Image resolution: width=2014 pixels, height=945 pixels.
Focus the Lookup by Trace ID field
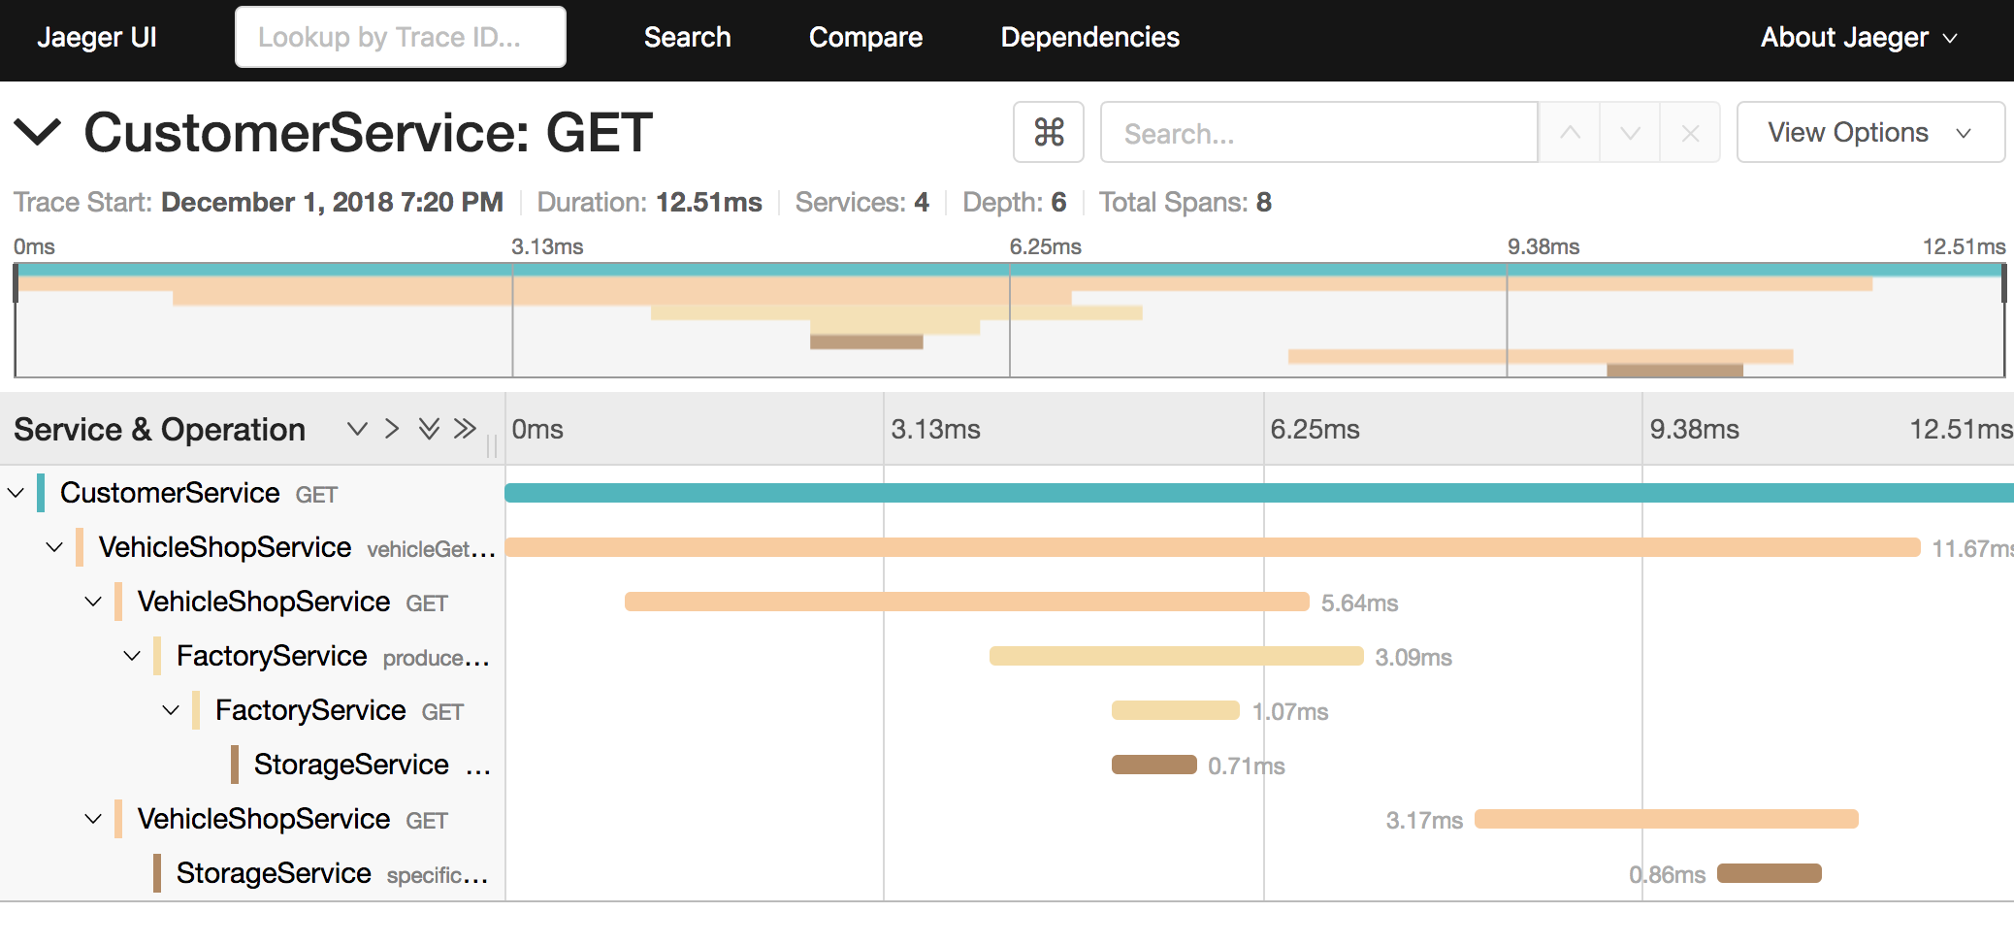pos(400,37)
